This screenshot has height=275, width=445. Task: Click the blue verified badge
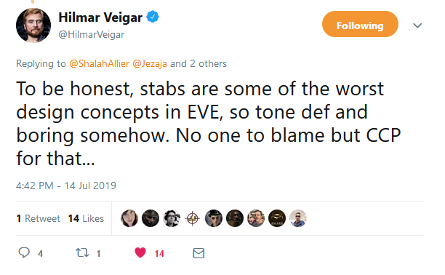pyautogui.click(x=153, y=17)
